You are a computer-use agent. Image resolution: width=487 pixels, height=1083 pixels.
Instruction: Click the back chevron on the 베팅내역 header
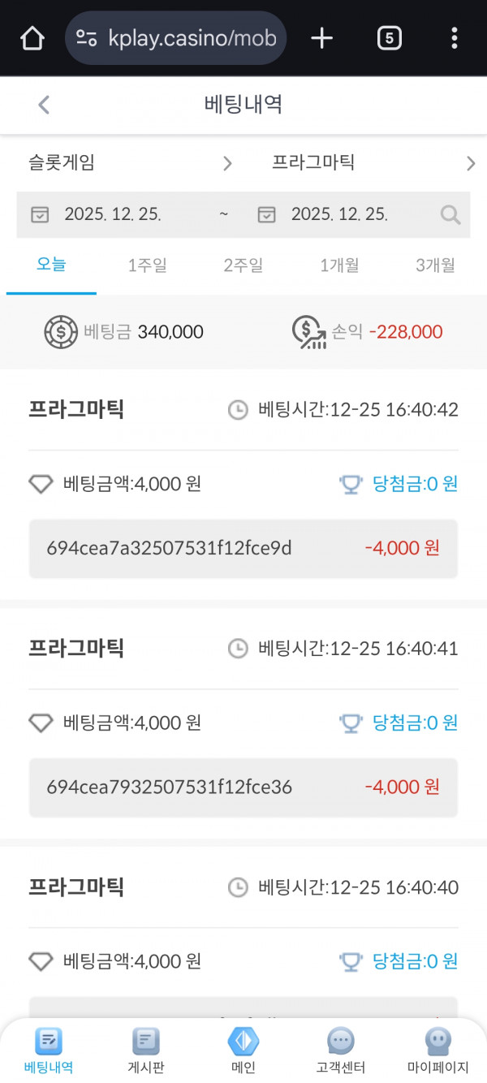click(43, 105)
